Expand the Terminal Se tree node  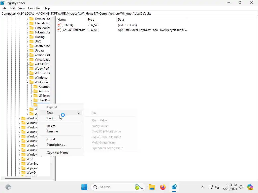pos(27,19)
